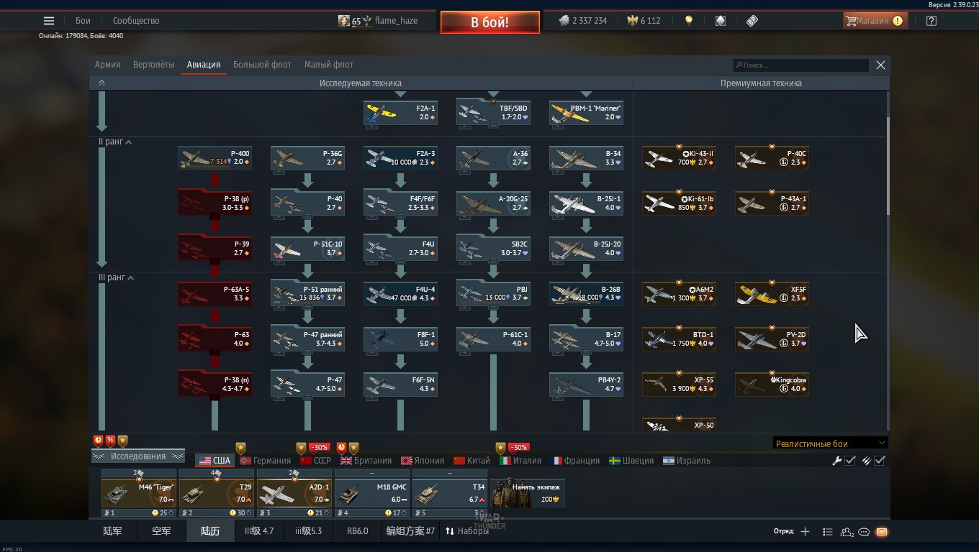Click the lightbulb hints icon
This screenshot has height=552, width=979.
click(689, 21)
